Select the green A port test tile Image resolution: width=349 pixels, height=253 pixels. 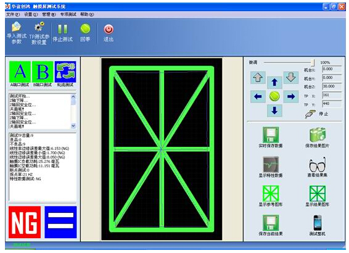tap(20, 72)
